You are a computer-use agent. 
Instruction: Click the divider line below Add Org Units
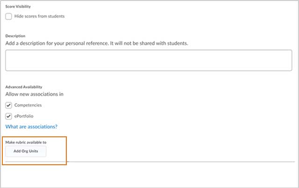click(x=150, y=162)
